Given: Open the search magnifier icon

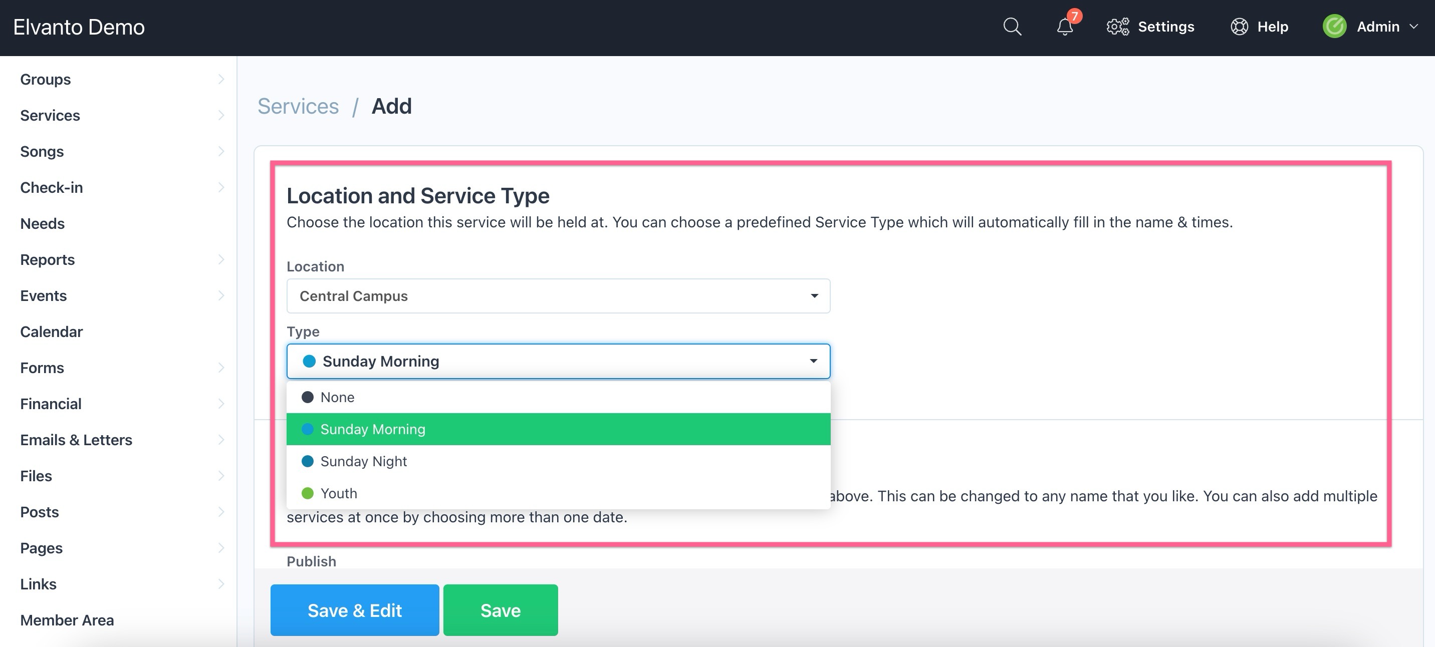Looking at the screenshot, I should pos(1012,27).
